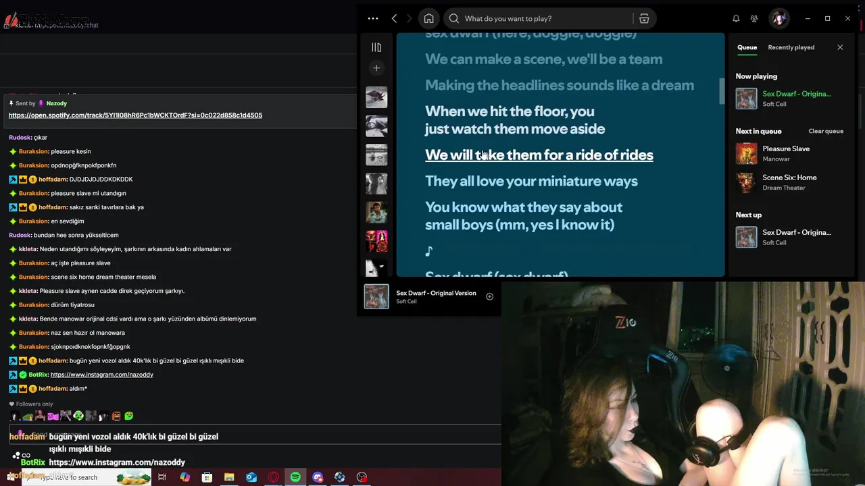This screenshot has height=486, width=865.
Task: Open the third playlist thumbnail in the library
Action: [376, 155]
